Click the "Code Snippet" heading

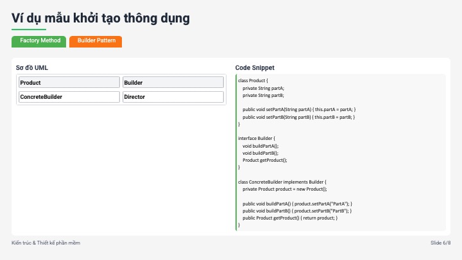(x=255, y=67)
